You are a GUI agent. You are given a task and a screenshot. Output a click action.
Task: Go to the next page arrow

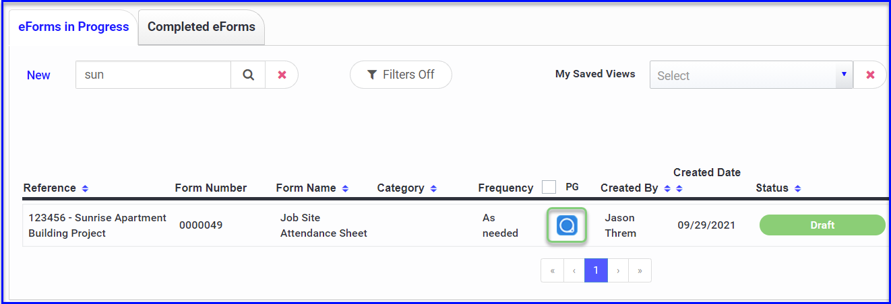pos(618,270)
